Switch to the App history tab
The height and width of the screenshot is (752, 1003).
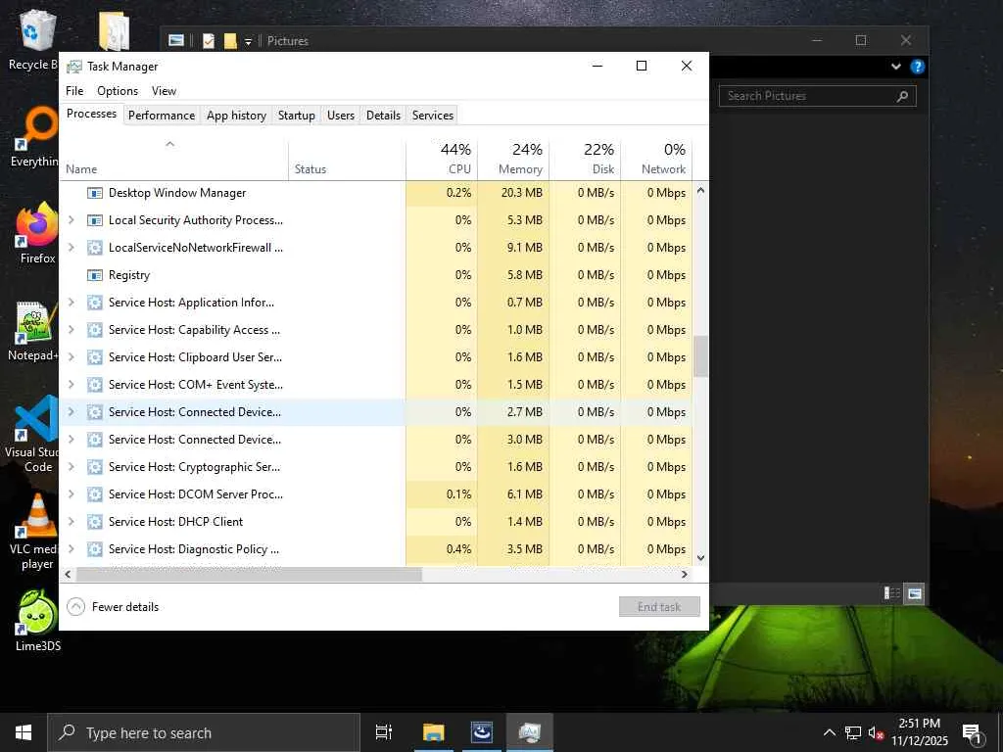click(236, 116)
